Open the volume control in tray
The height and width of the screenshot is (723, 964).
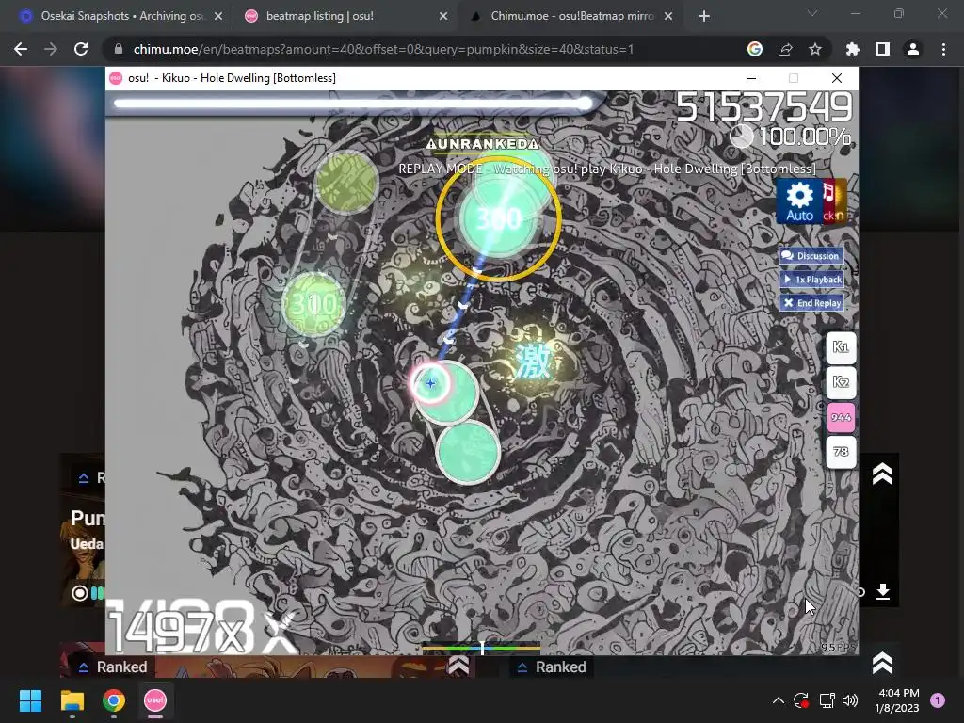850,700
